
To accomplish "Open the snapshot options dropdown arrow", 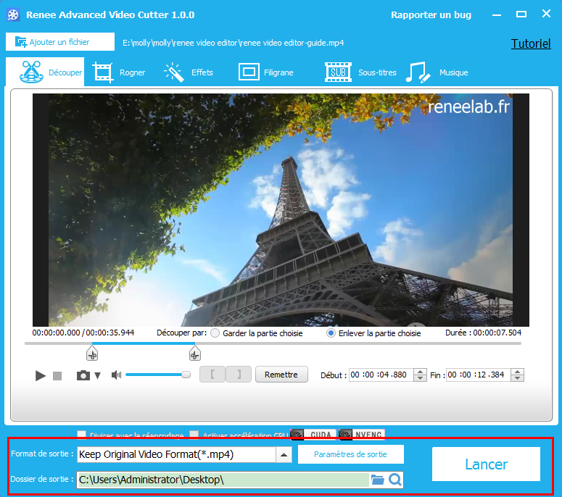I will pyautogui.click(x=98, y=375).
